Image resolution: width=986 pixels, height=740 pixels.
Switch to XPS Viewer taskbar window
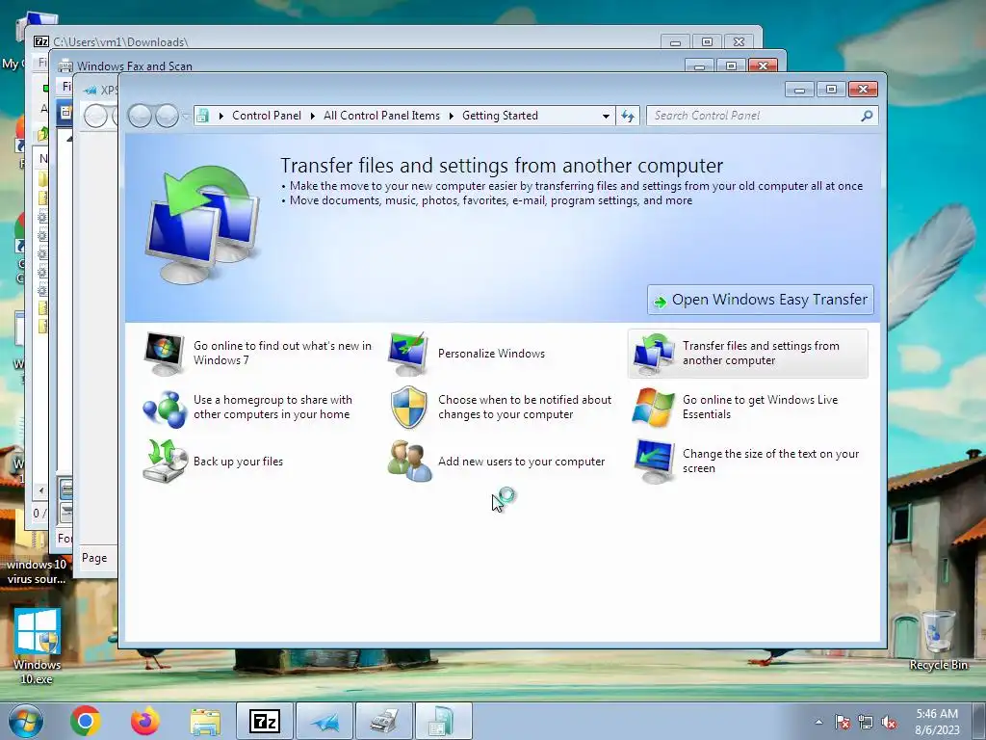(x=324, y=721)
